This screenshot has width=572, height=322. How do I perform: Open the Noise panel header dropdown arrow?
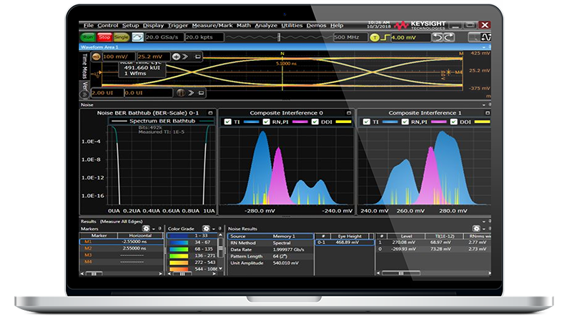484,104
